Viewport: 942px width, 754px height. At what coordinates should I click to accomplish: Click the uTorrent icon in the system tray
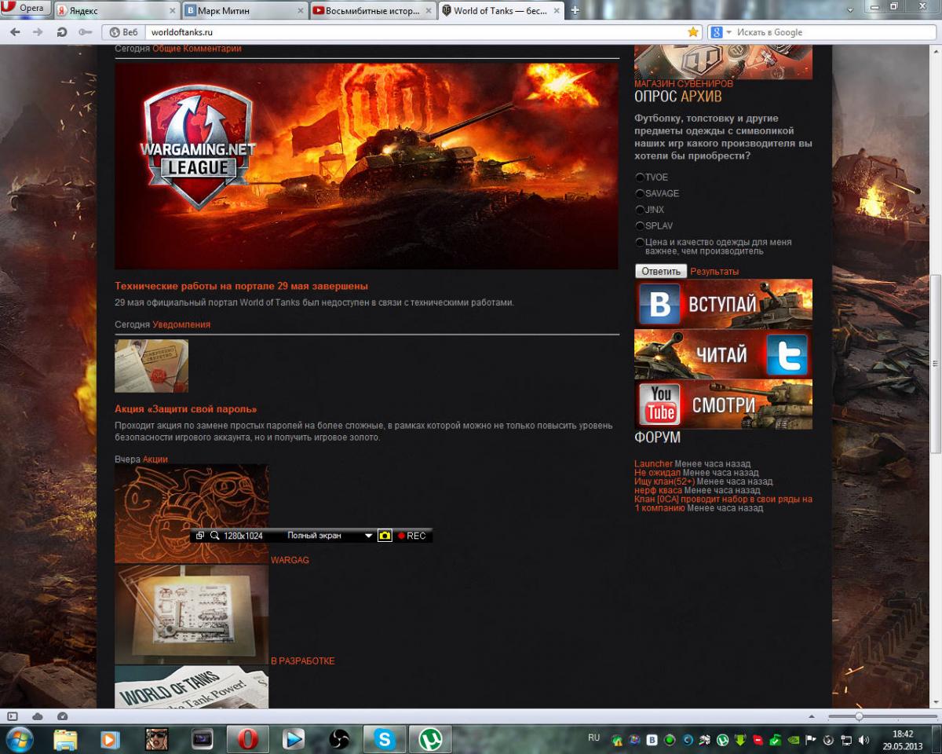click(722, 740)
